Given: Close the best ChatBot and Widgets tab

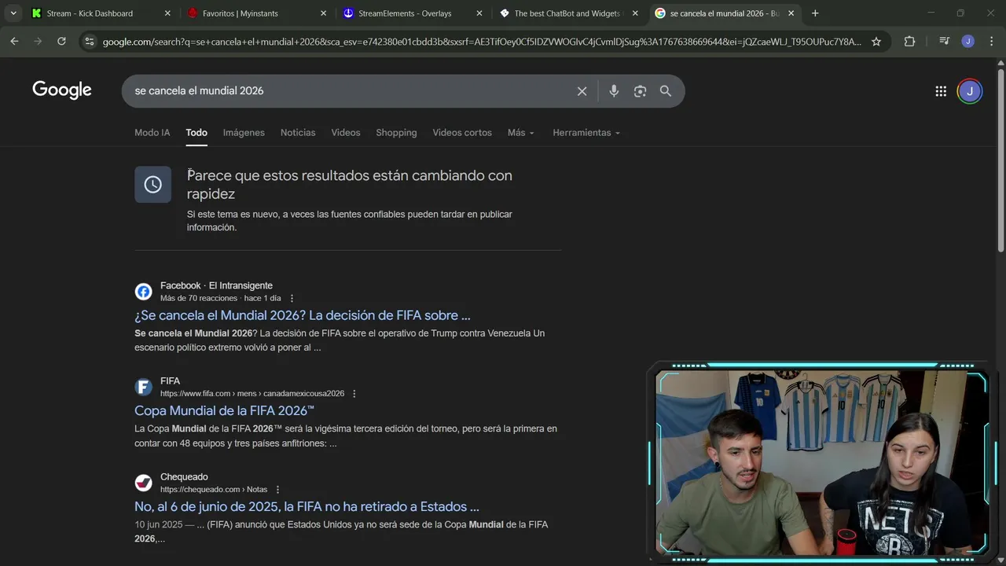Looking at the screenshot, I should click(x=635, y=13).
